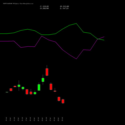Screen dimensions: 125x125
Task: Select the red candle on 27 Jul
Action: (x=51, y=87)
